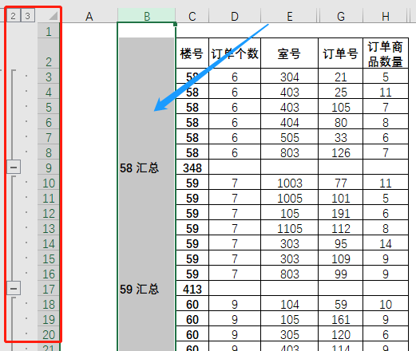The height and width of the screenshot is (351, 416).
Task: Select row 17 header
Action: click(x=49, y=289)
